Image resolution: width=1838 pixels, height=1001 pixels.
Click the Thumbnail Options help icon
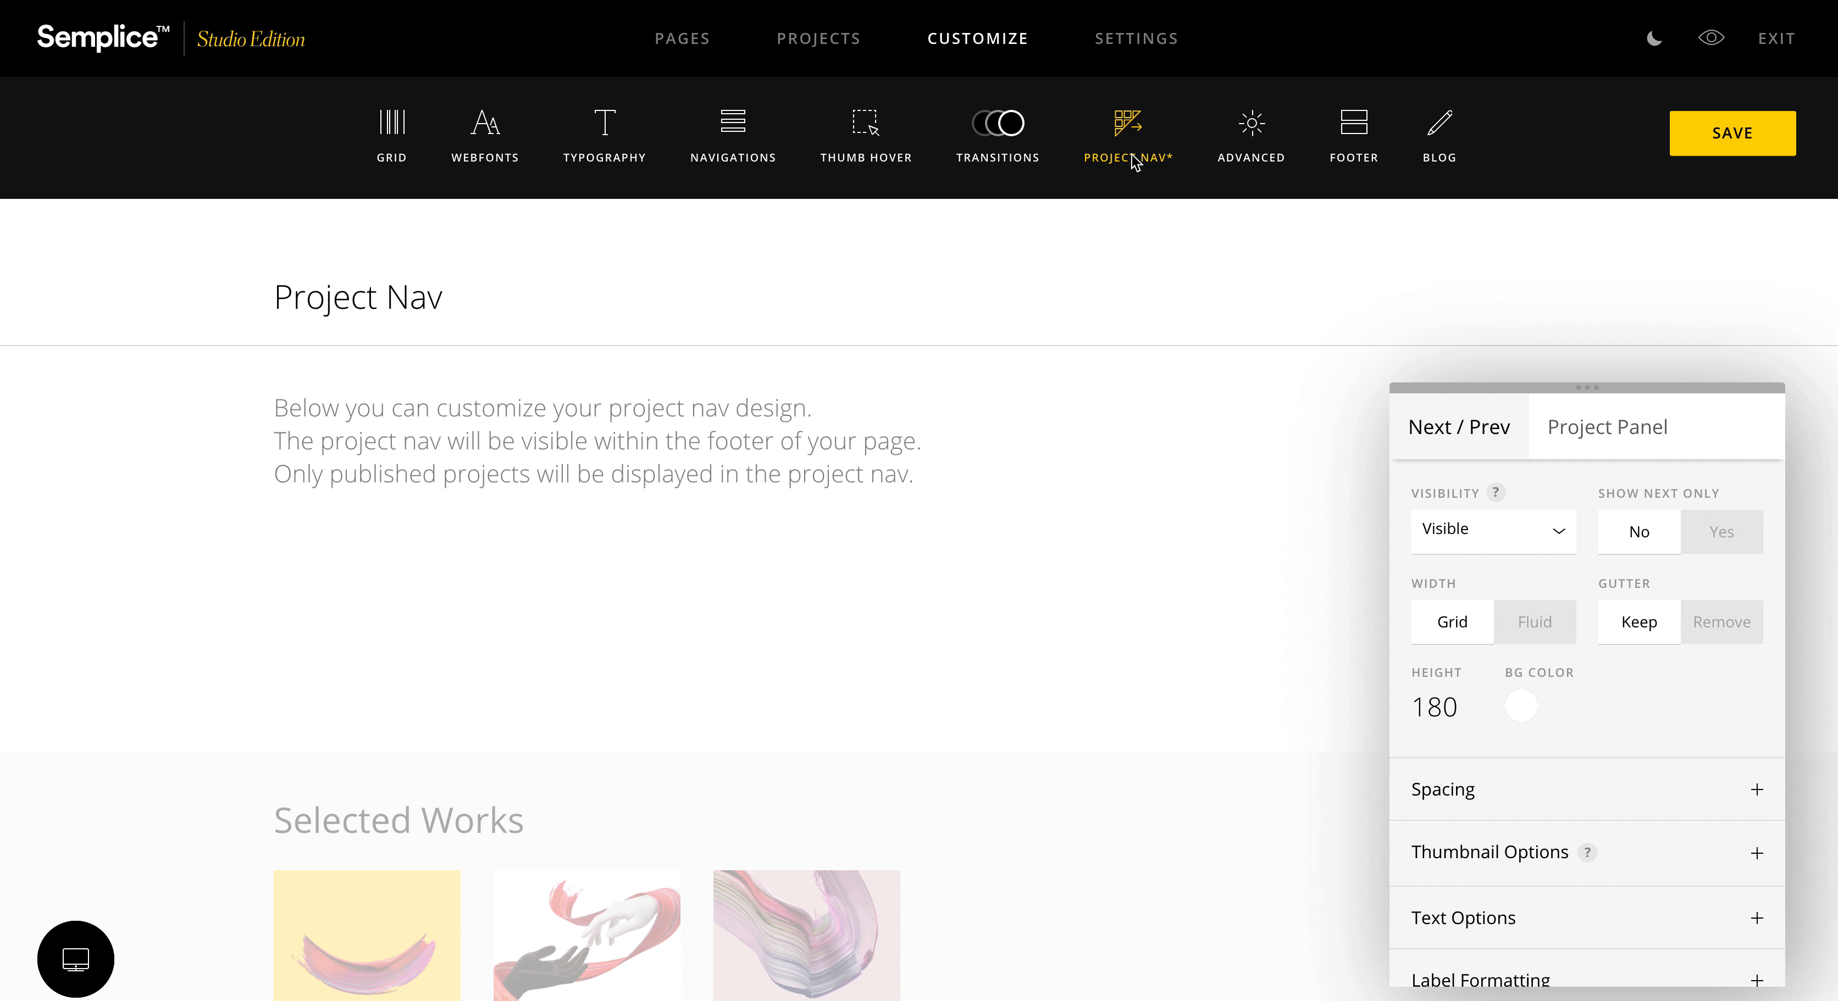coord(1587,852)
